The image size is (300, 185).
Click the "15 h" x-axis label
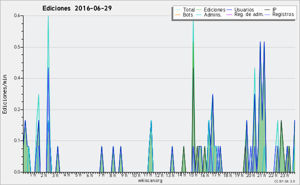pos(193,175)
